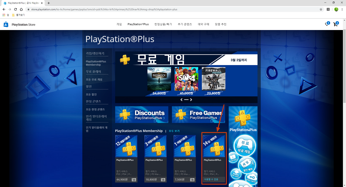Screen dimensions: 346x187
Task: Open the PlayStation®Plus nav menu item
Action: 138,24
